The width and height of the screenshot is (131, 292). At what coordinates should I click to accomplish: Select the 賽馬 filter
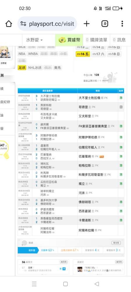coord(57,68)
